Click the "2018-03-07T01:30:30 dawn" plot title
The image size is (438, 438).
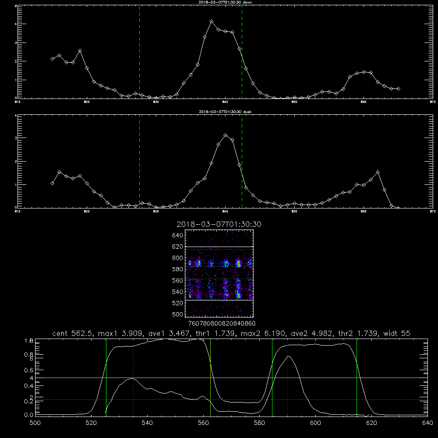pos(226,2)
